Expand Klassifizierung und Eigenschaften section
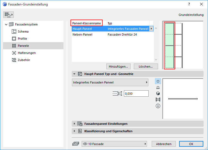 (x=74, y=131)
